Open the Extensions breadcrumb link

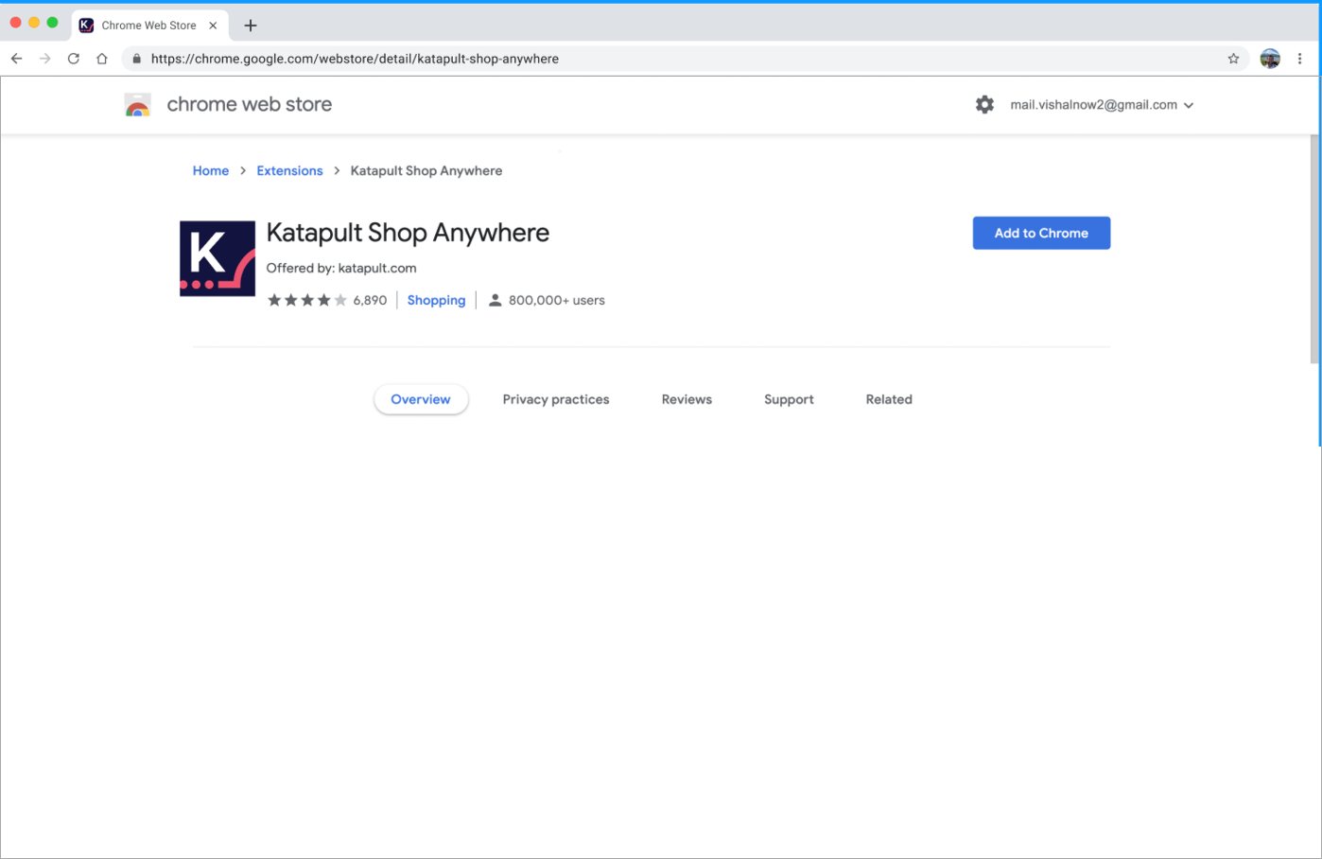(x=289, y=171)
